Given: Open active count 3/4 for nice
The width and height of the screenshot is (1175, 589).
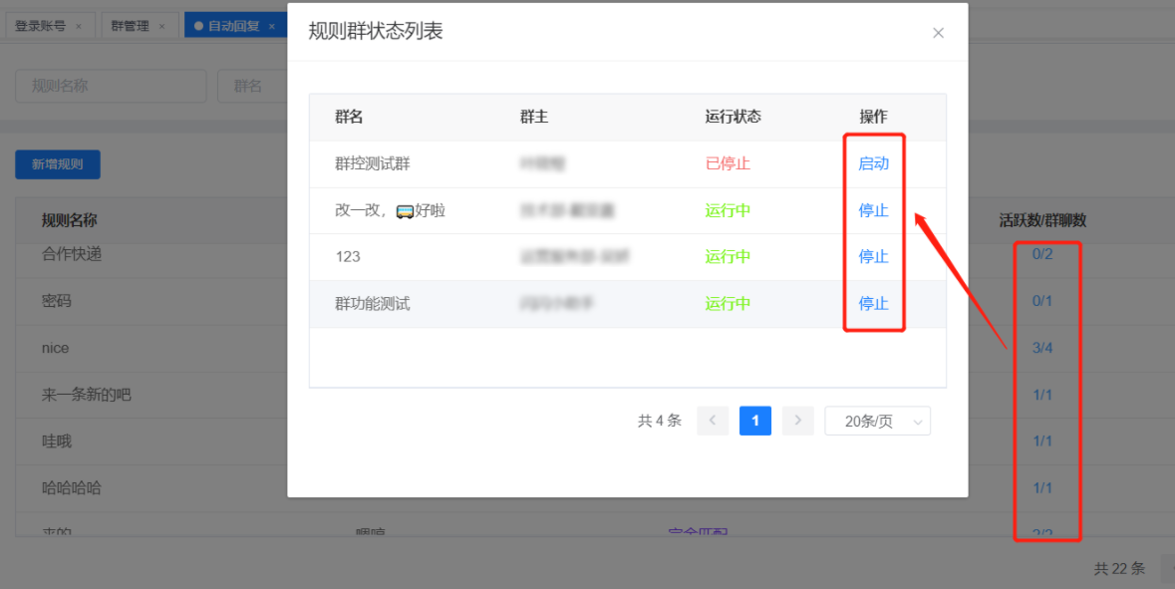Looking at the screenshot, I should click(x=1042, y=348).
